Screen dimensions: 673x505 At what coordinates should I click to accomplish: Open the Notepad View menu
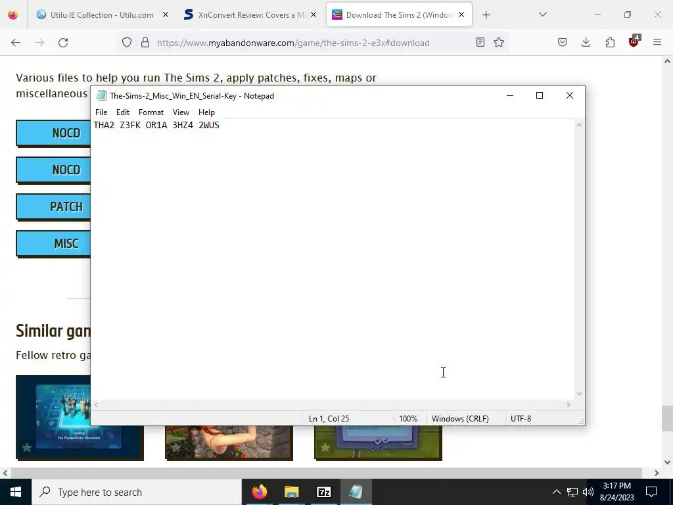pyautogui.click(x=181, y=112)
